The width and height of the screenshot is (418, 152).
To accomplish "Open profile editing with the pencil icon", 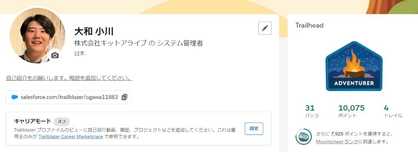I will click(265, 28).
